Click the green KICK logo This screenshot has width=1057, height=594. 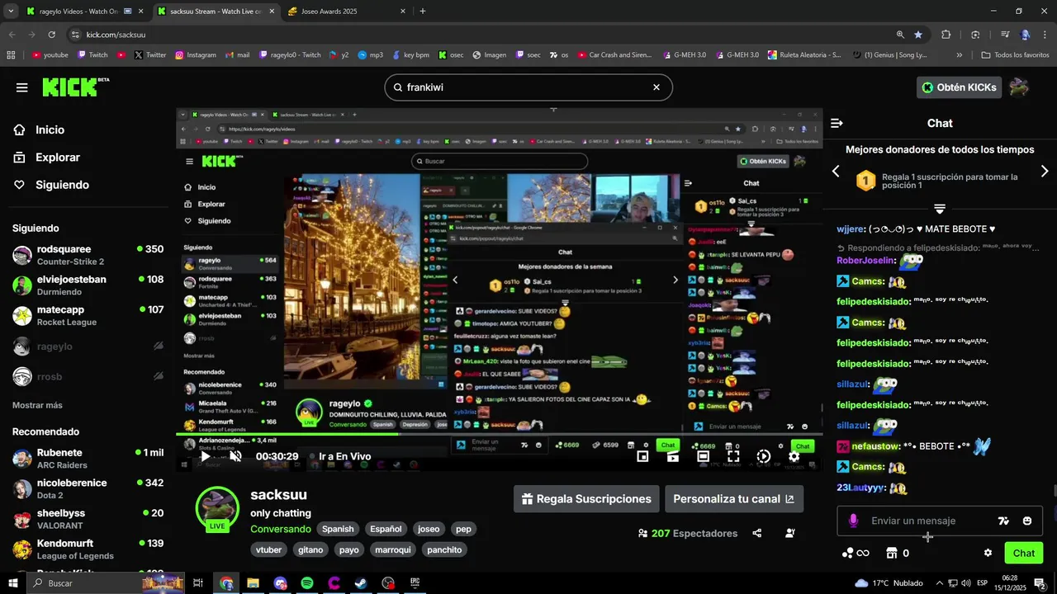[x=75, y=87]
